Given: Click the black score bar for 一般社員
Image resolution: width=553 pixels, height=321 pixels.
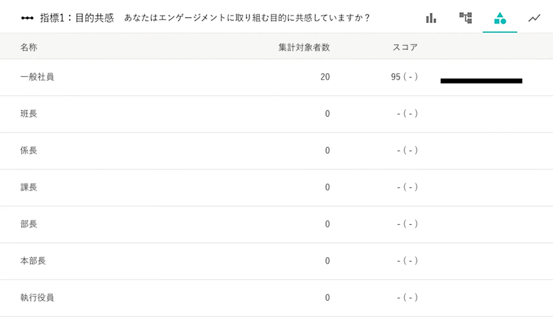Looking at the screenshot, I should coord(481,81).
